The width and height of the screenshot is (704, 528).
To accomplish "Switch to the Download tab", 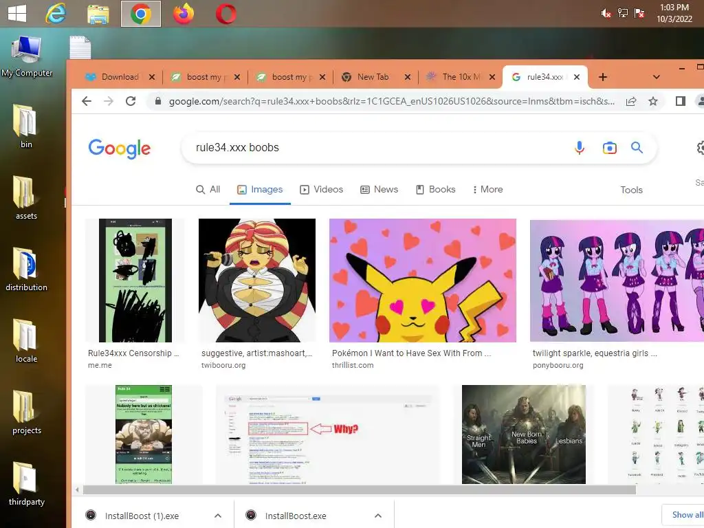I will point(119,77).
